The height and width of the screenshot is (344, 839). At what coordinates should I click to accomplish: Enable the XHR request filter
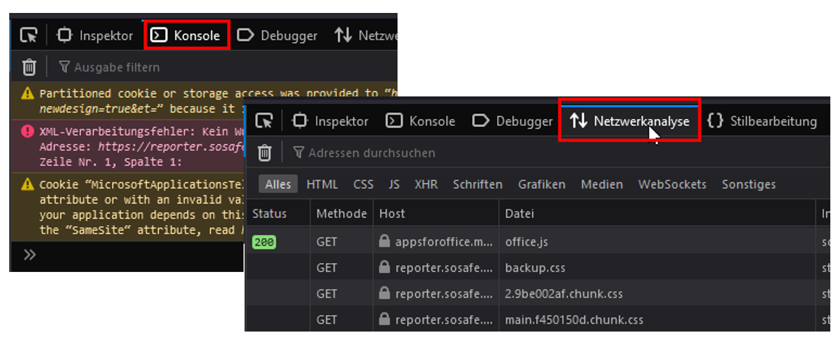(x=426, y=184)
